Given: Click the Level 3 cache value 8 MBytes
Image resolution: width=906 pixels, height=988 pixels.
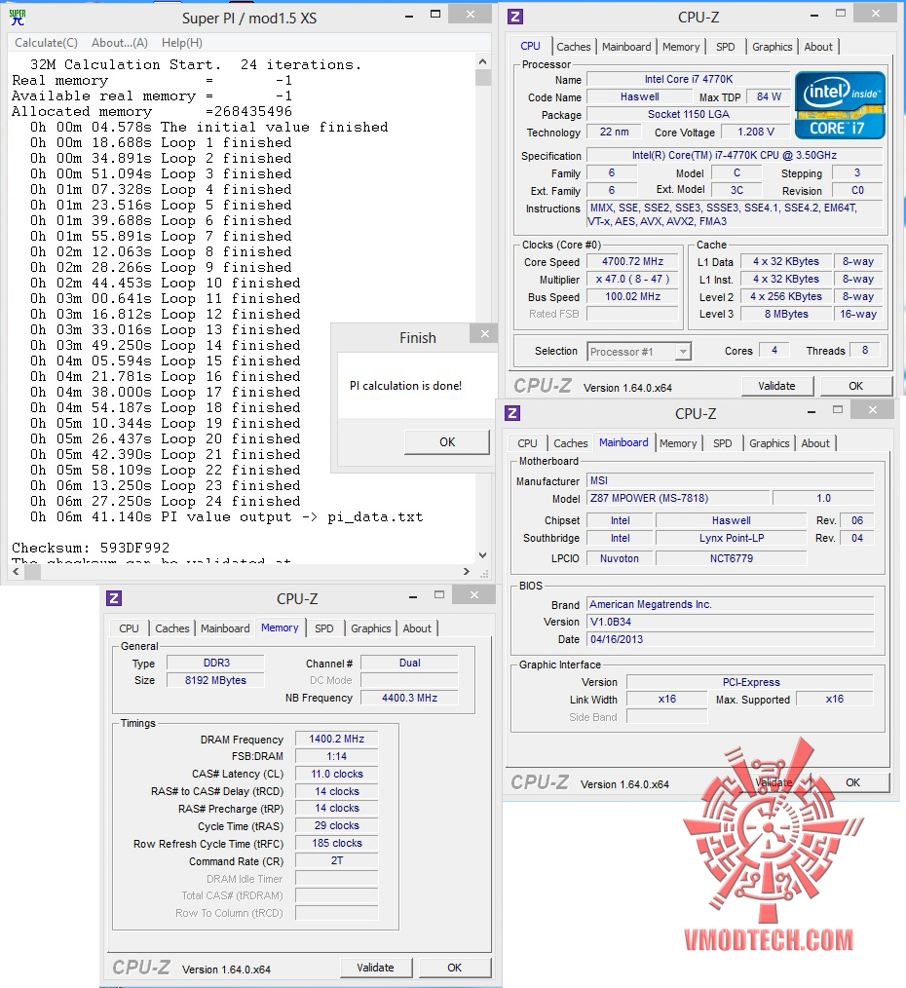Looking at the screenshot, I should (785, 314).
